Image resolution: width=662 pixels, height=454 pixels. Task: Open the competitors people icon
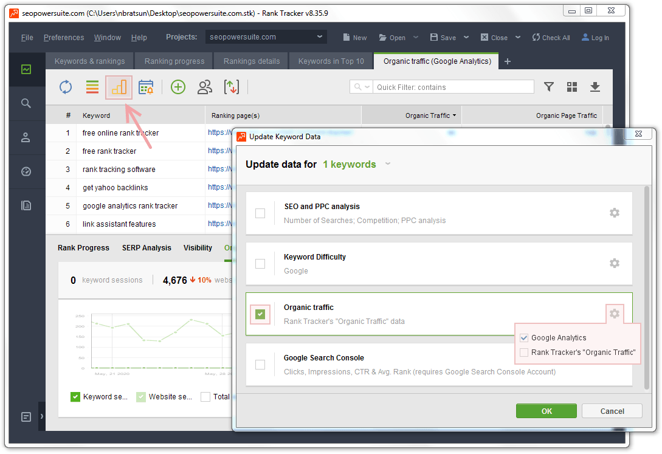205,88
